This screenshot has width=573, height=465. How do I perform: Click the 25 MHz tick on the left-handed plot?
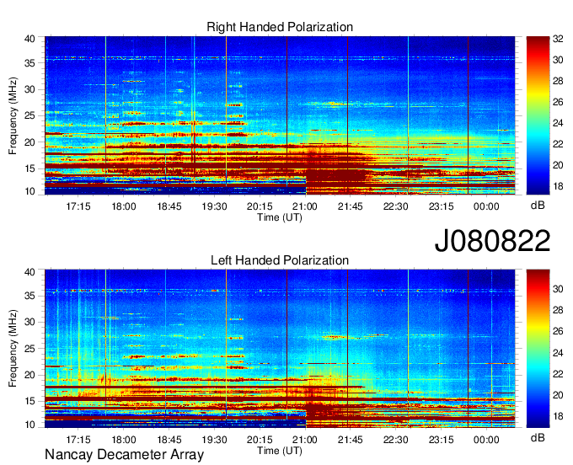coord(30,349)
